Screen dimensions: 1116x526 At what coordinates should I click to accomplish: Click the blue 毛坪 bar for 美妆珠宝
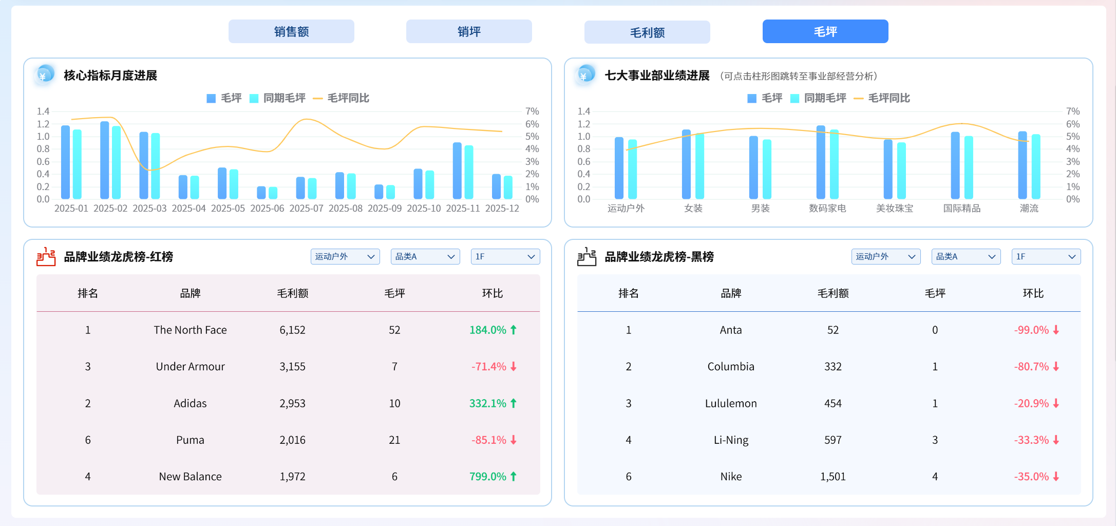888,169
